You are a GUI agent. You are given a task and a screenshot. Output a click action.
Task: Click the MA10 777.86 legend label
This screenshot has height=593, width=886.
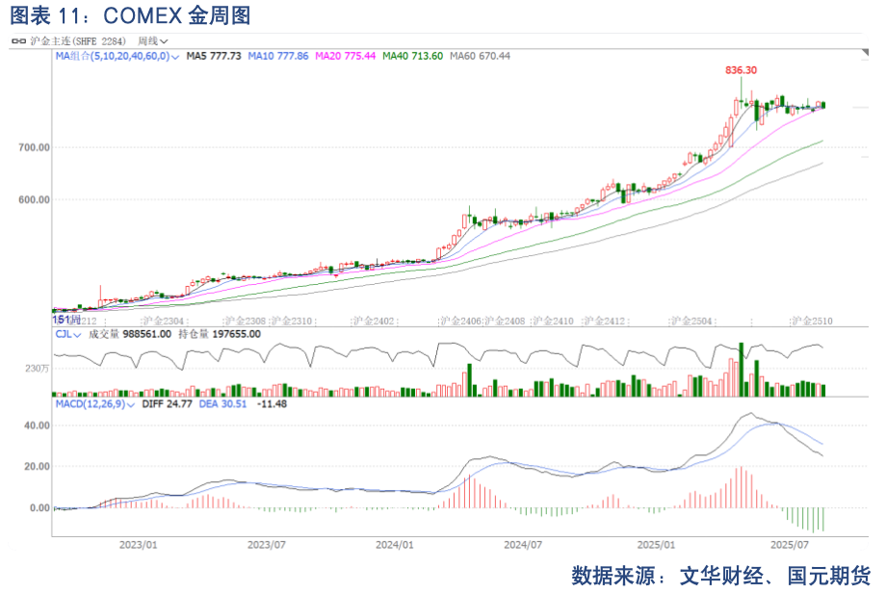(x=277, y=57)
